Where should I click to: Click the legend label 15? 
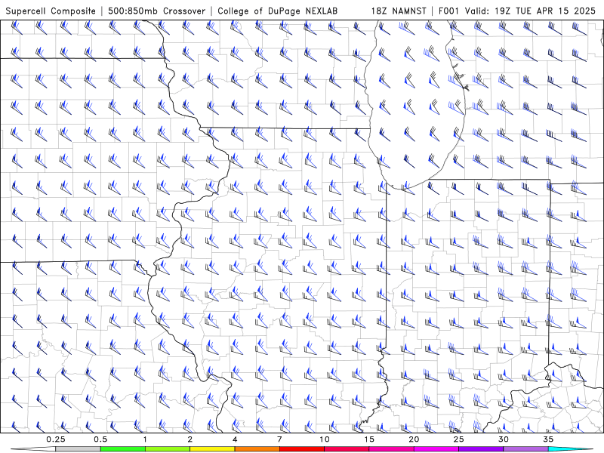coord(369,439)
